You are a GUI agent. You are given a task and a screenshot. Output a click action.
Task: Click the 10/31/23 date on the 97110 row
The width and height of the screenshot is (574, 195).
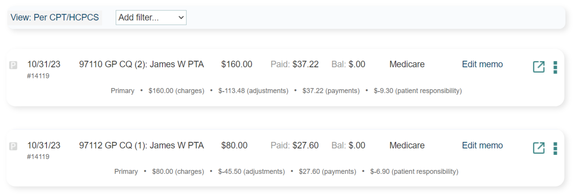coord(44,64)
